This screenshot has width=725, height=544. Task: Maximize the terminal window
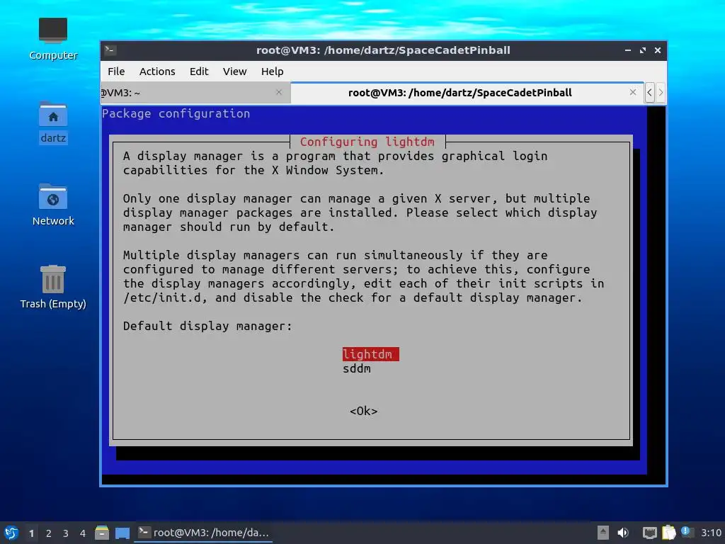click(x=643, y=50)
